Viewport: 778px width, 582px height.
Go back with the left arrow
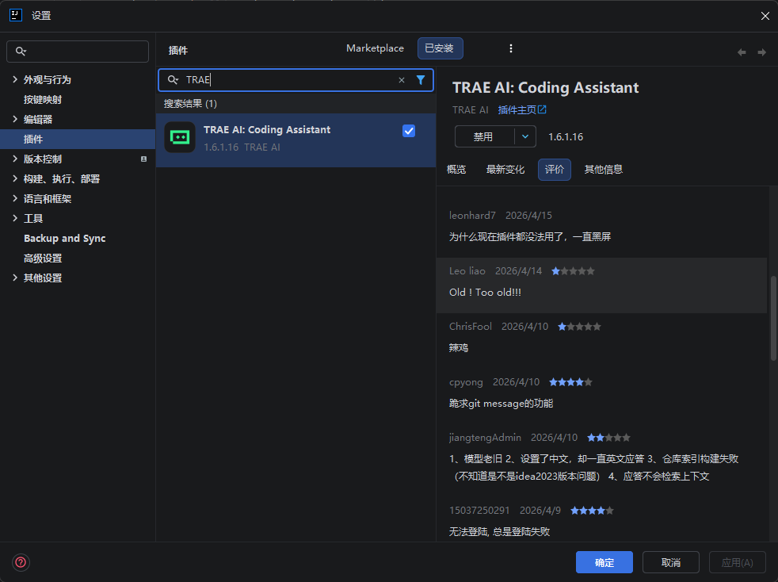742,52
